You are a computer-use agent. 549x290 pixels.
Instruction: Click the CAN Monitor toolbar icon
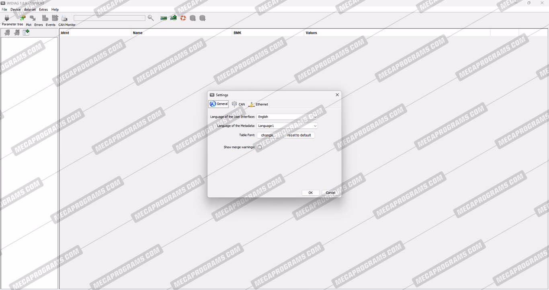65,18
